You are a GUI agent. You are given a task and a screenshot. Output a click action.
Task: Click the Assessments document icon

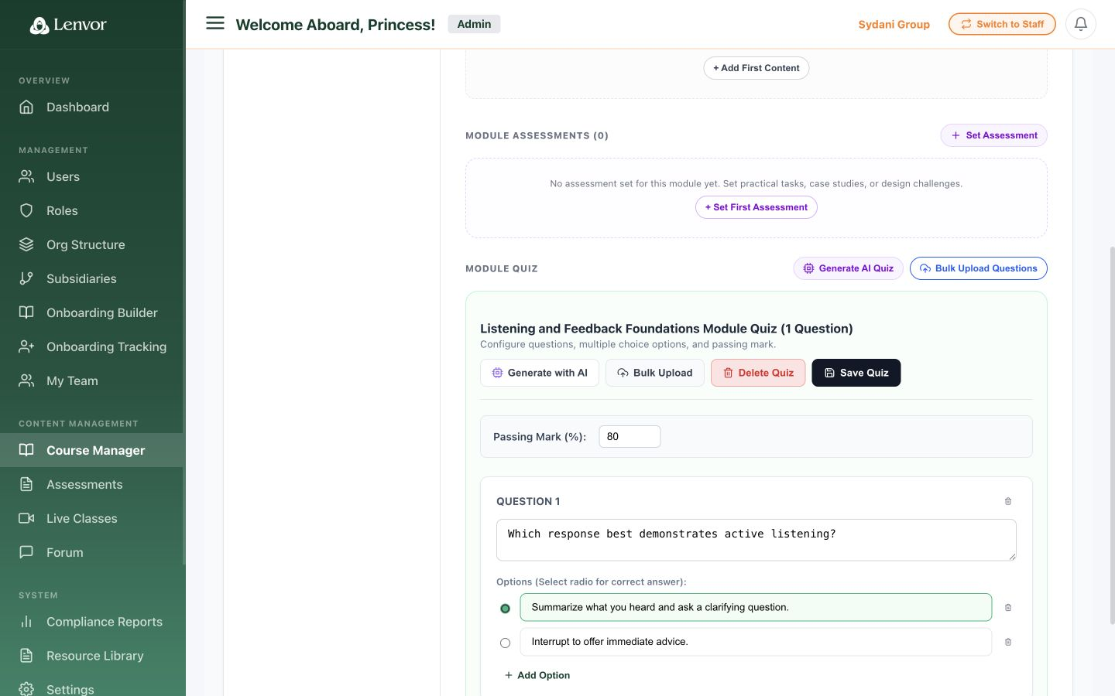click(26, 484)
